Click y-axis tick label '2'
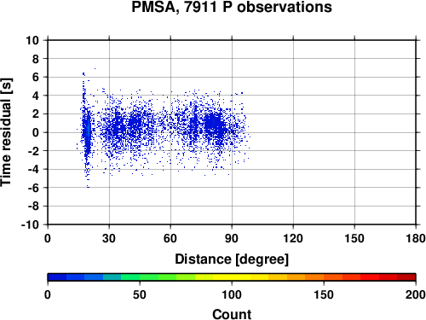The width and height of the screenshot is (426, 320). [x=36, y=114]
